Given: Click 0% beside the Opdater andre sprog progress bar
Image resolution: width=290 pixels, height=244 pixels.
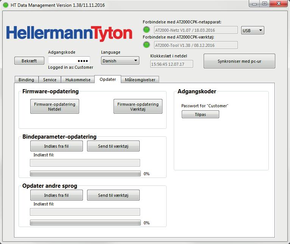Looking at the screenshot, I should [x=147, y=223].
